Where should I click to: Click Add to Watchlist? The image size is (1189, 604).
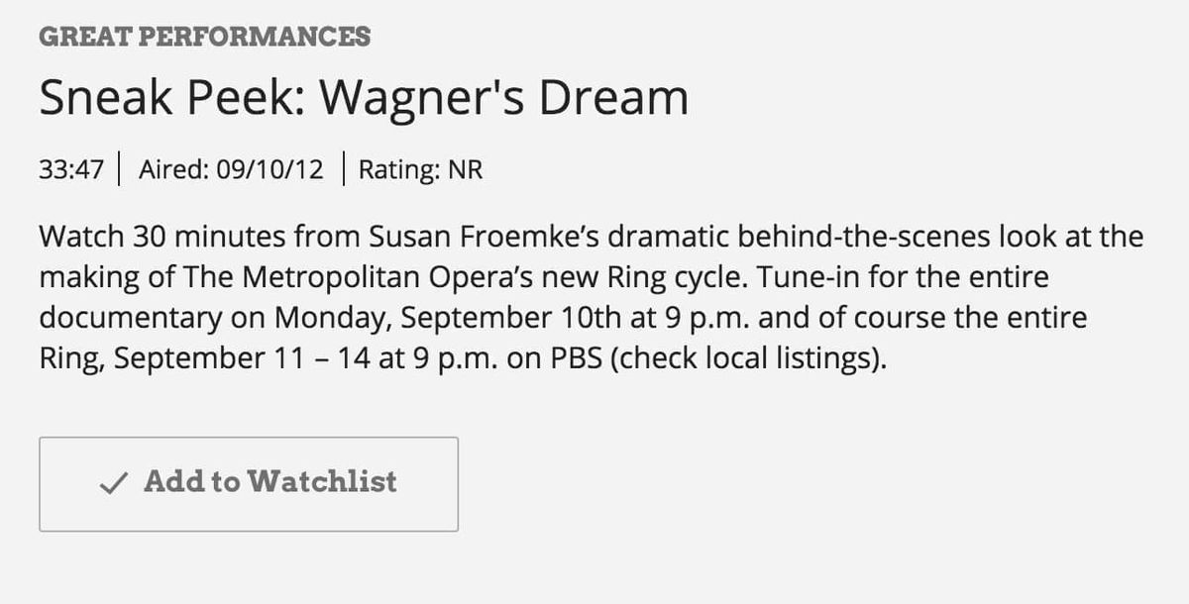coord(249,483)
